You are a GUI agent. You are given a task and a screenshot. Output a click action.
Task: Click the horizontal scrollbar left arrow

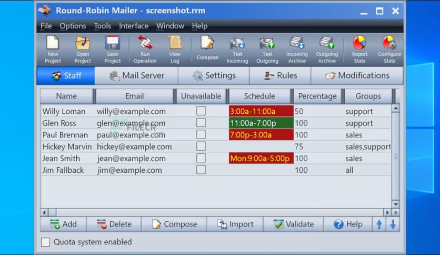(44, 213)
